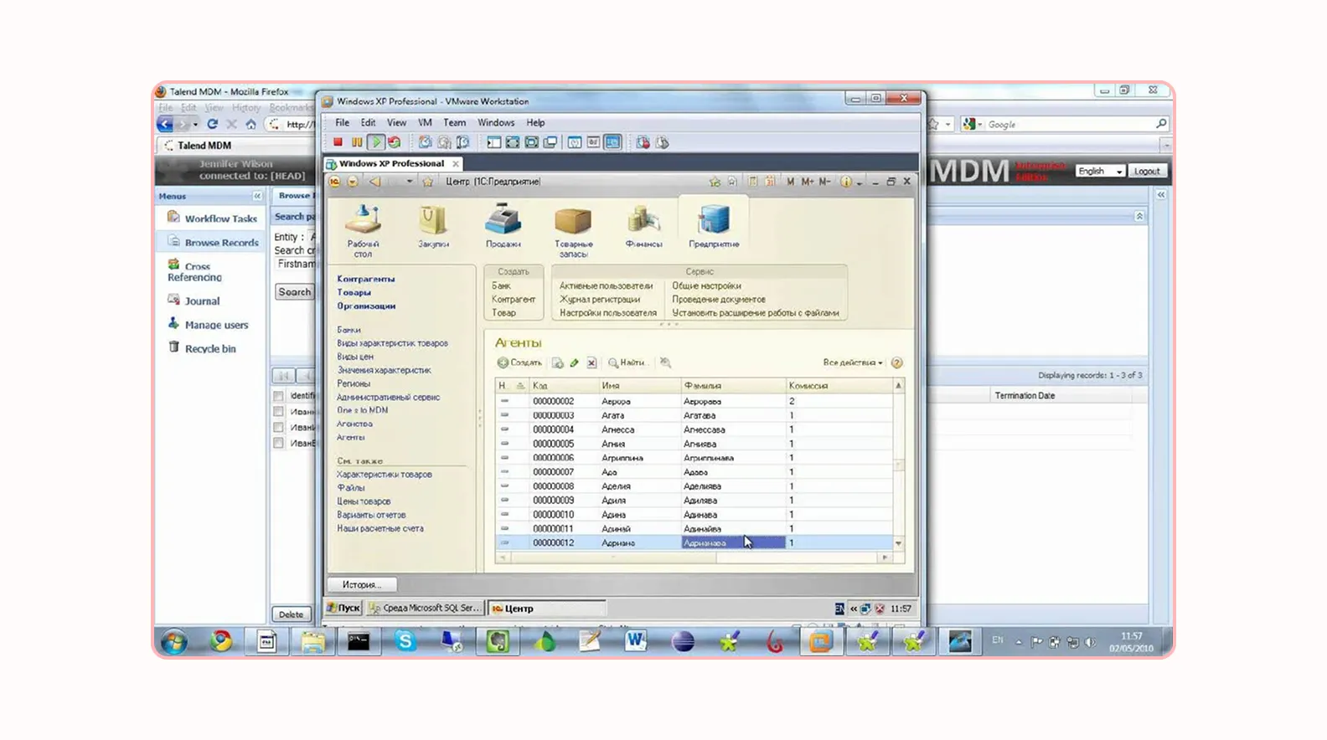1327x740 pixels.
Task: Collapse the right Talend panel chevron
Action: pos(1161,194)
